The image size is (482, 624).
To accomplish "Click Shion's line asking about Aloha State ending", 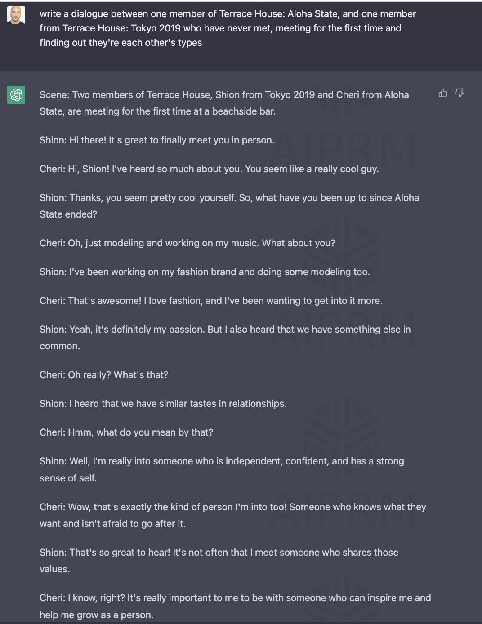I will pos(229,206).
